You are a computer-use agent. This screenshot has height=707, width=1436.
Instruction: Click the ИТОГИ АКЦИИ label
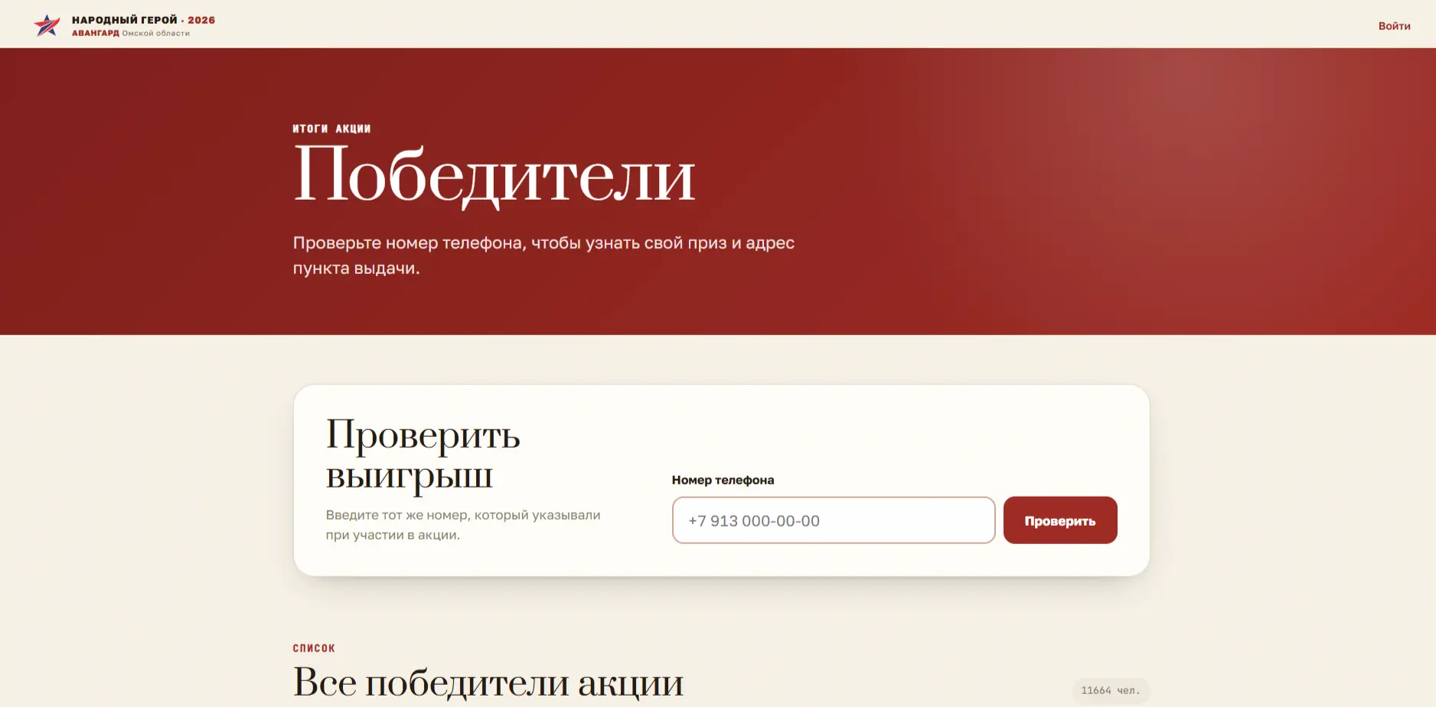point(331,129)
